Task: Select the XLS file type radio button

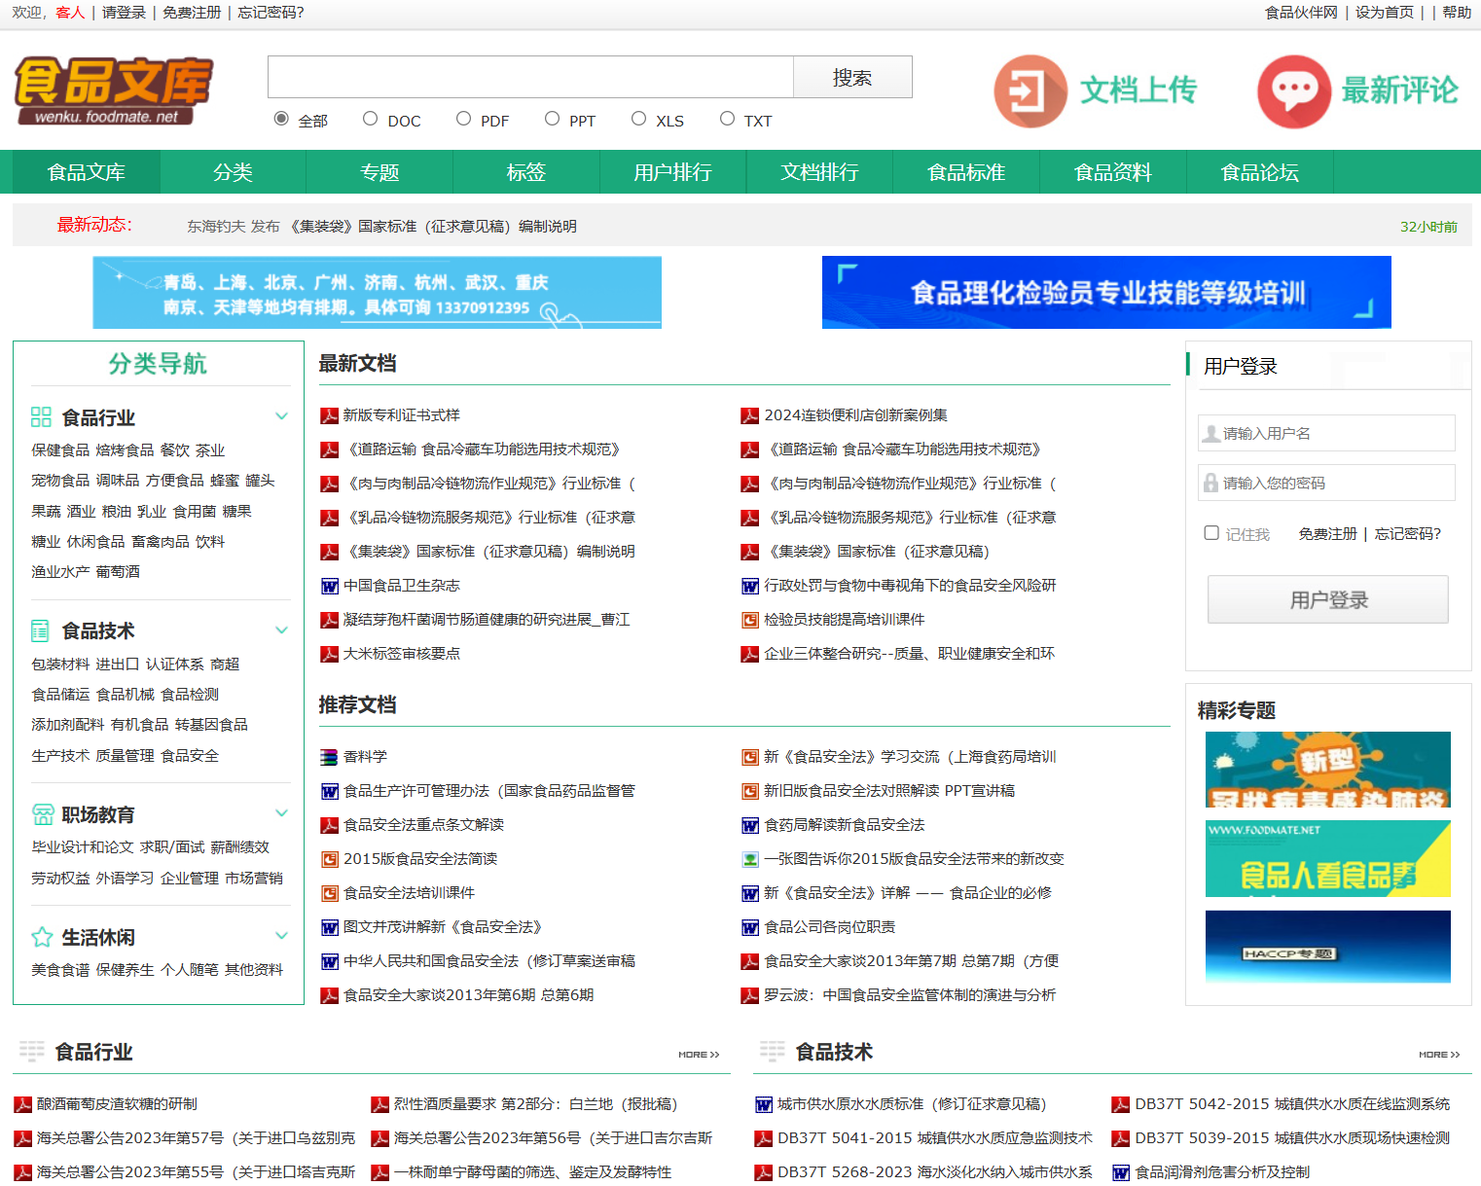Action: tap(638, 119)
